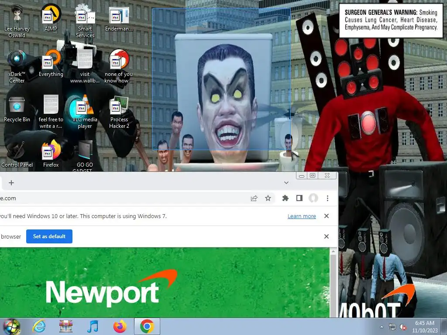This screenshot has width=447, height=335.
Task: Open the muted volume tray icon
Action: 403,327
